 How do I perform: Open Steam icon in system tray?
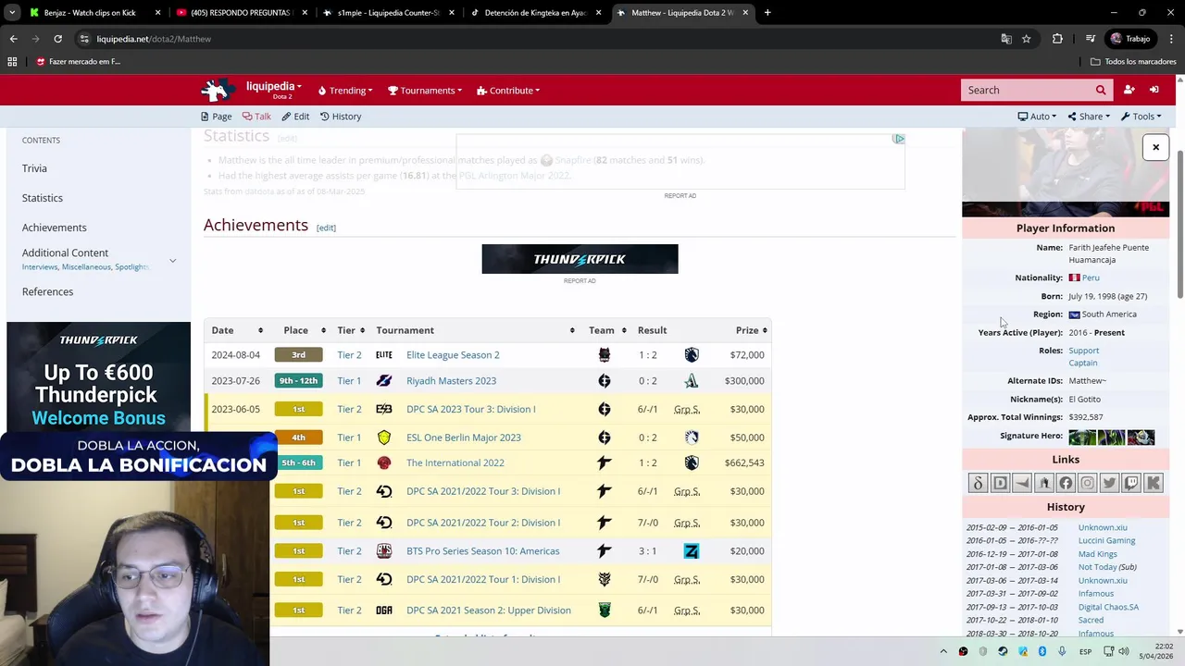click(x=1003, y=651)
